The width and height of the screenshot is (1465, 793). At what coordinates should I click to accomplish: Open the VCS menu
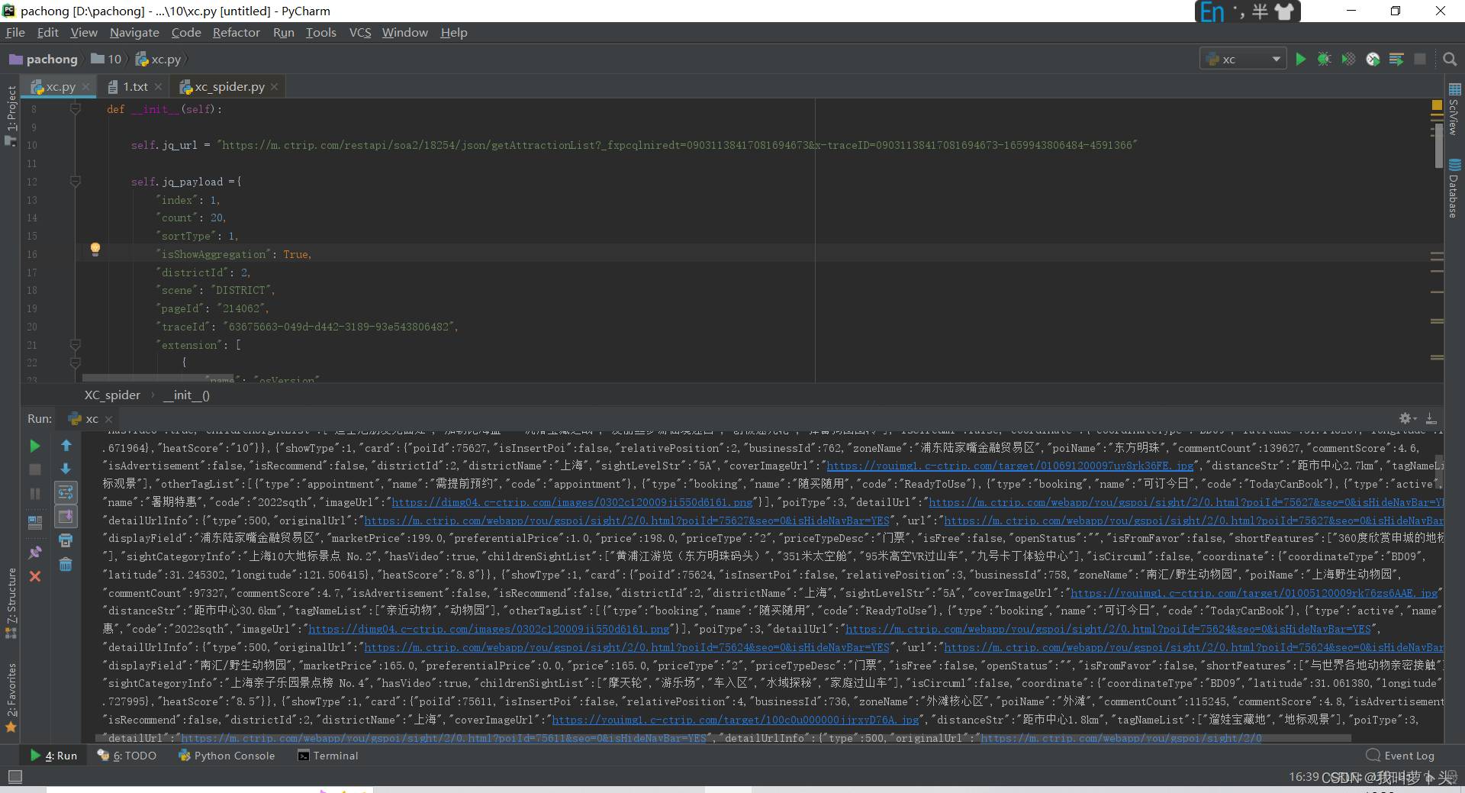pos(360,32)
